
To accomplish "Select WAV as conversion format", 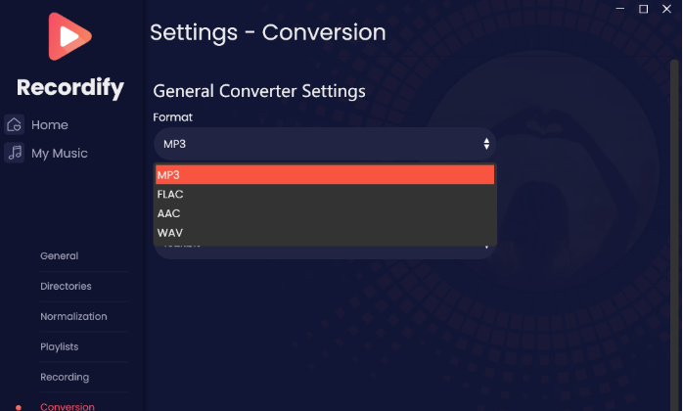I will 325,233.
